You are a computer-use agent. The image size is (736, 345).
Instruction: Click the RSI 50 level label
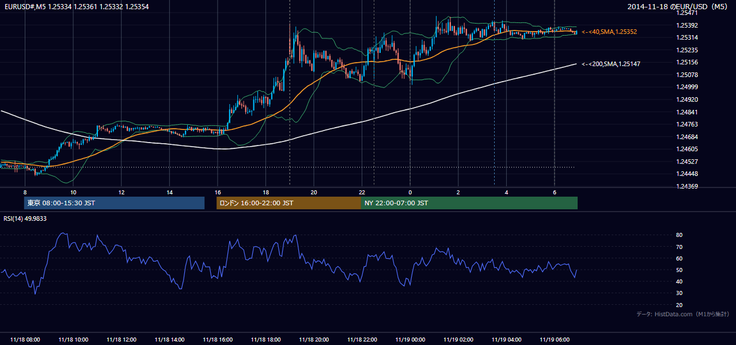pos(679,270)
